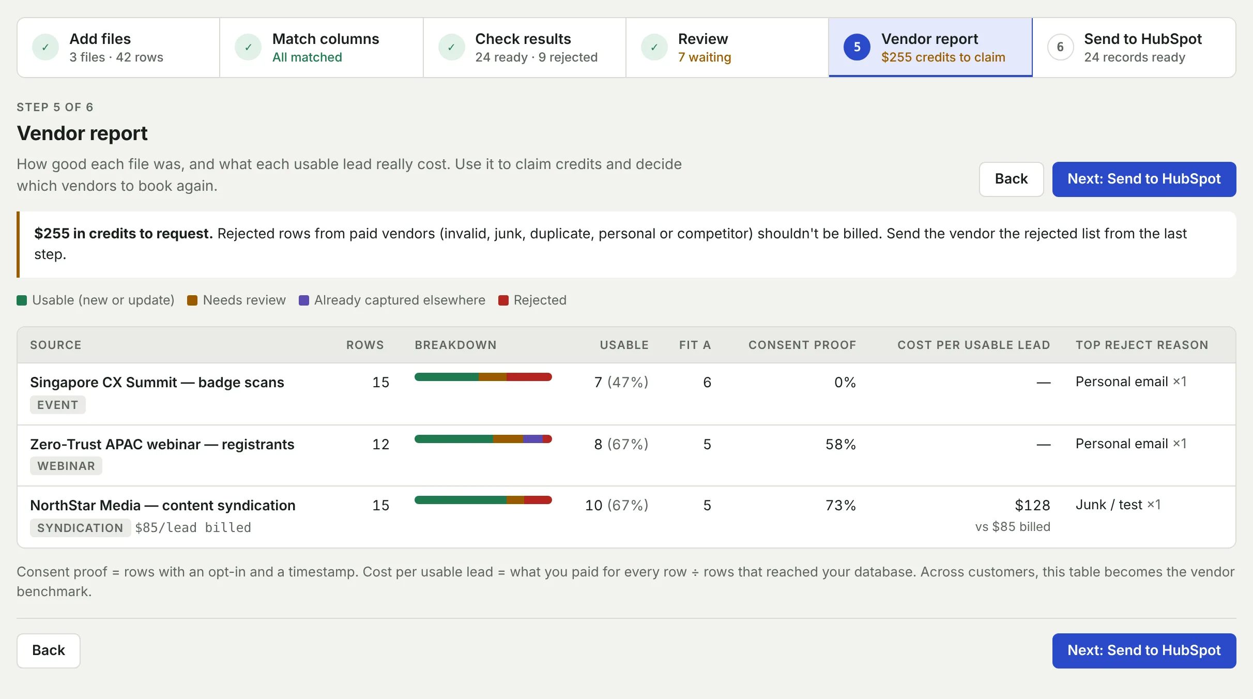Viewport: 1253px width, 699px height.
Task: Click the $255 in credits to request banner
Action: point(627,244)
